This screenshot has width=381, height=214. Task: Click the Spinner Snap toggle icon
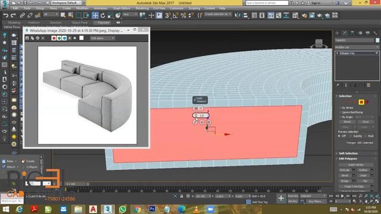(x=191, y=15)
